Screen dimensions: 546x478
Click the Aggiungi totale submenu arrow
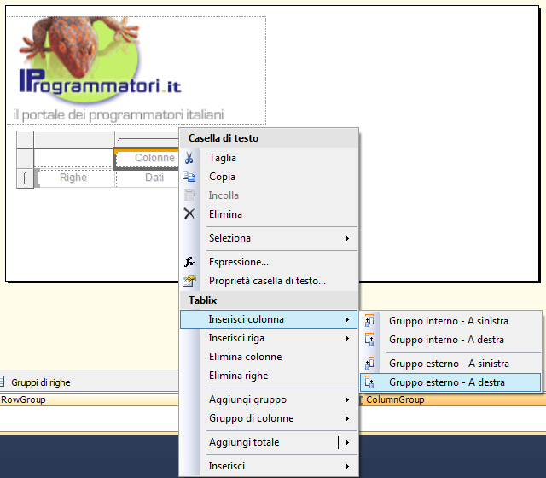click(x=347, y=442)
